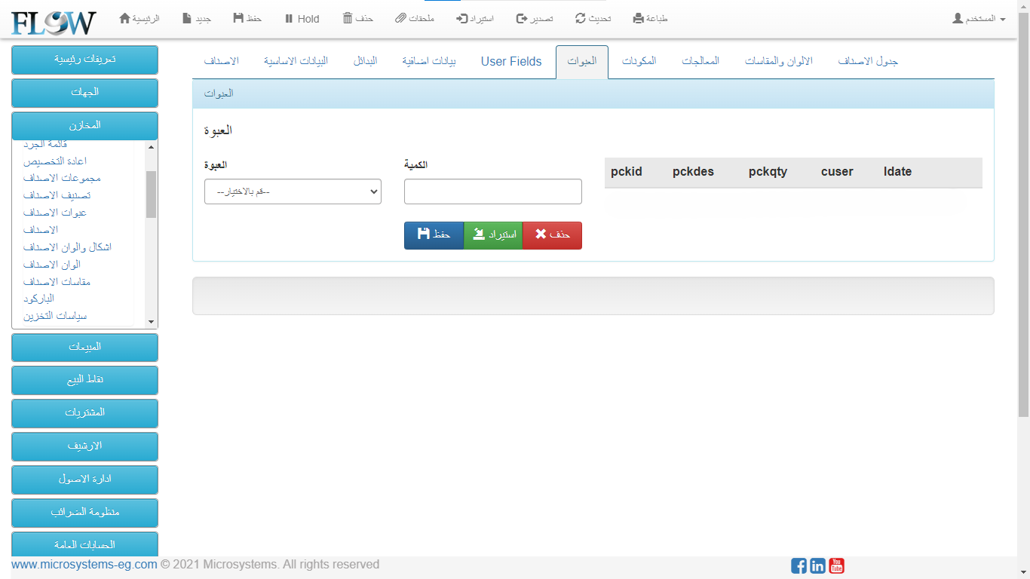Image resolution: width=1030 pixels, height=579 pixels.
Task: Open the Facebook icon in footer
Action: tap(799, 565)
